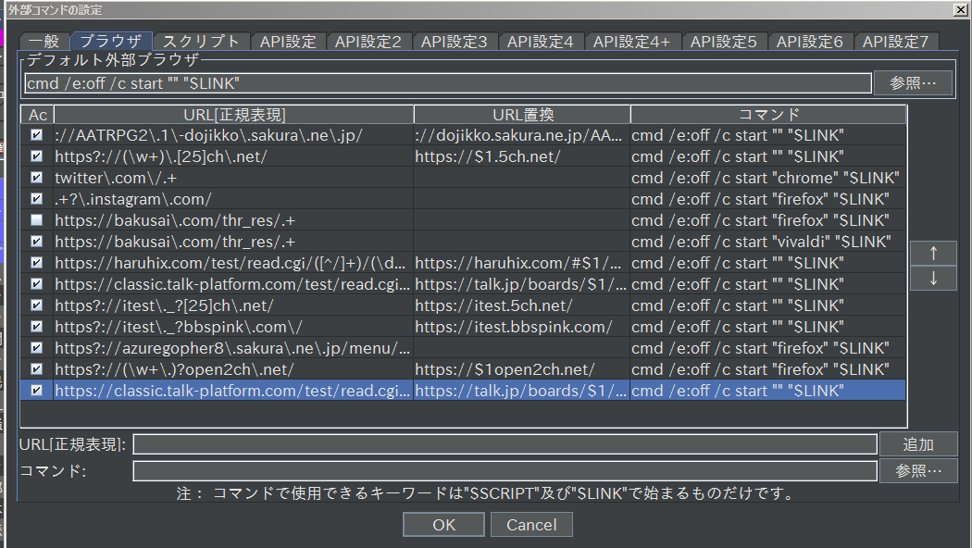
Task: Open the スクリプト tab
Action: pyautogui.click(x=202, y=42)
